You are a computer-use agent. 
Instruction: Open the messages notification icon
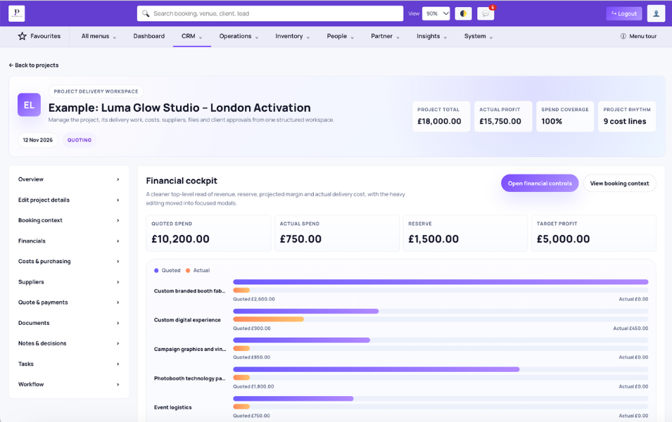click(486, 13)
